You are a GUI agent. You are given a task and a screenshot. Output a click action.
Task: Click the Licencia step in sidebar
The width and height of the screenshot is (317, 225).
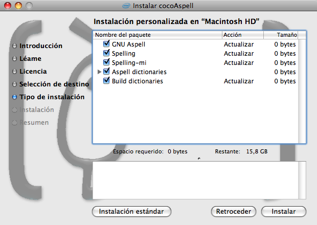(33, 72)
